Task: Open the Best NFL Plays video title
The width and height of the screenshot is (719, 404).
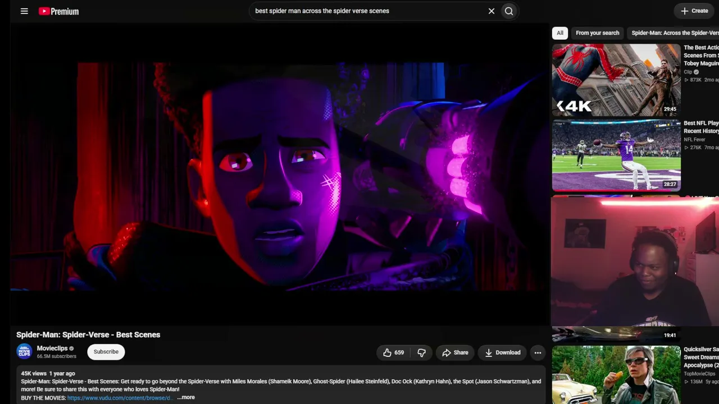Action: (x=701, y=127)
